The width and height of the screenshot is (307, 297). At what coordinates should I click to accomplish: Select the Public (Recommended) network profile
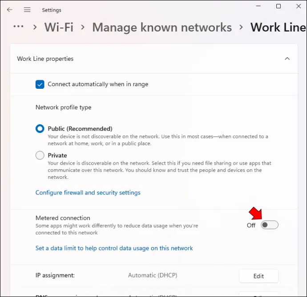(x=40, y=129)
